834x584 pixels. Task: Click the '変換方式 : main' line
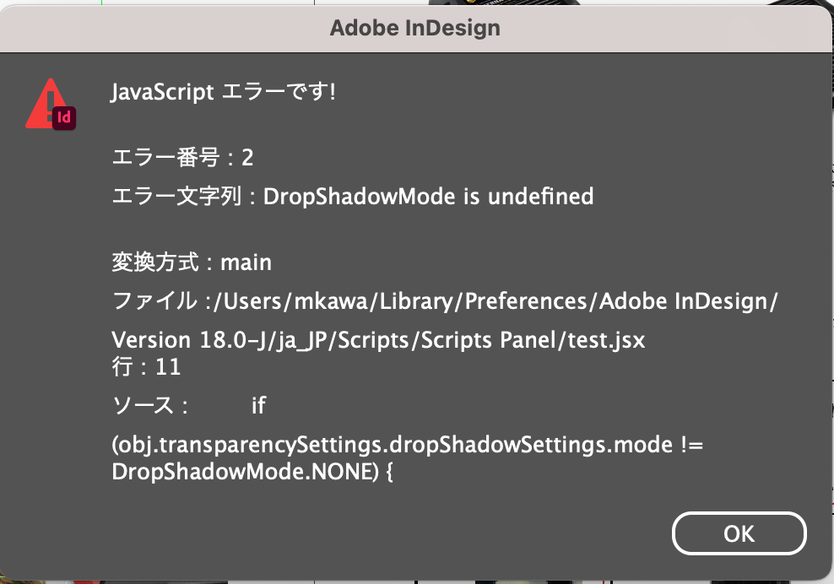click(192, 262)
